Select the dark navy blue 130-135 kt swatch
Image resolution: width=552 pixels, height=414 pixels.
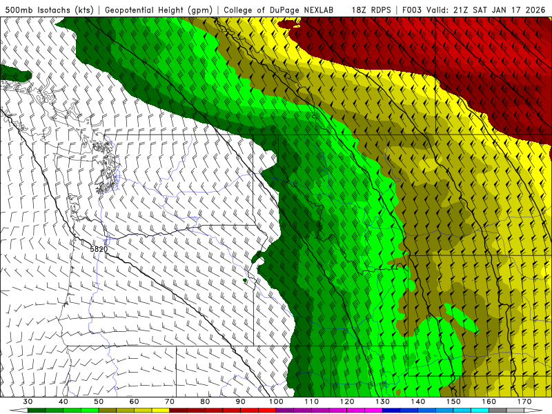point(391,411)
